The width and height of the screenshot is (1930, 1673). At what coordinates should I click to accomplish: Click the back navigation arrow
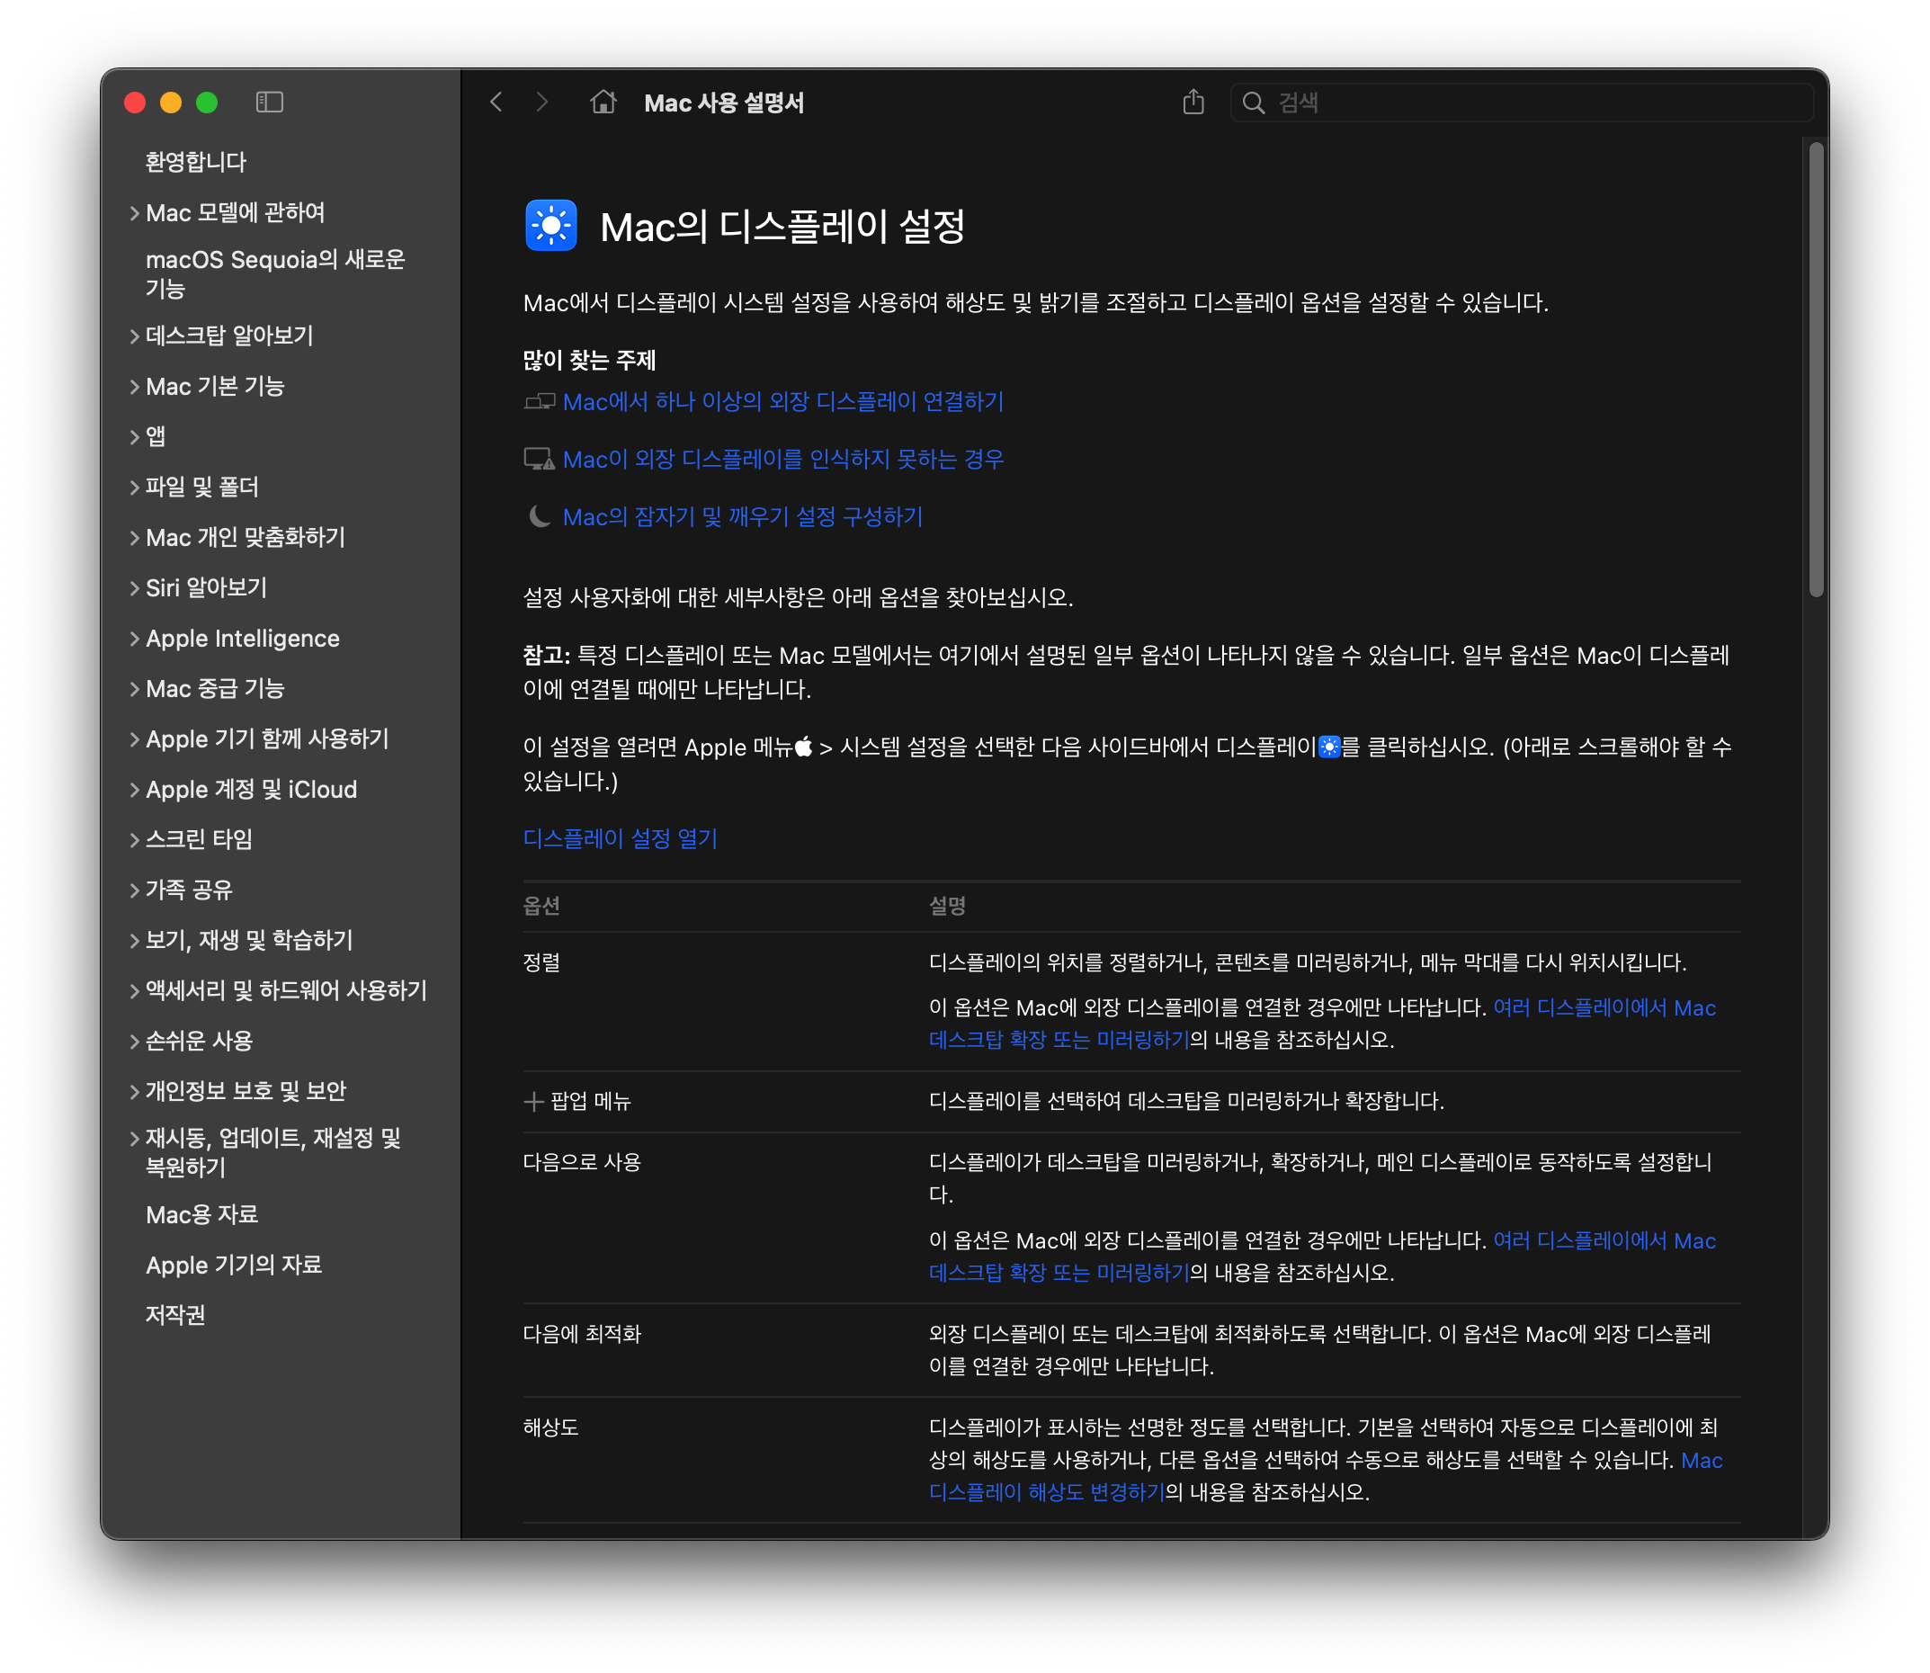tap(496, 102)
